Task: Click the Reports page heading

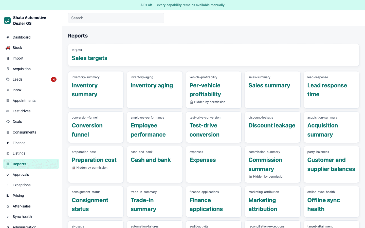Action: coord(78,36)
